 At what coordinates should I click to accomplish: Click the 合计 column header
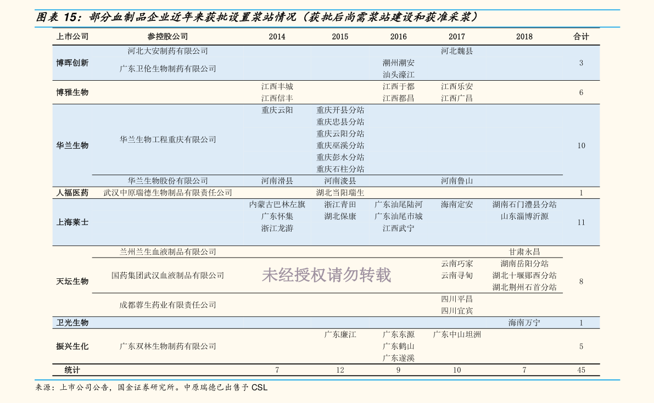(x=581, y=37)
